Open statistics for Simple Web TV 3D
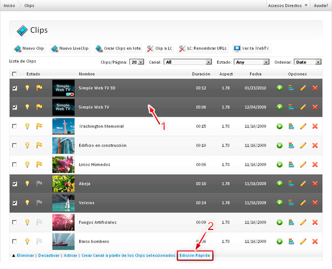The height and width of the screenshot is (269, 332). pyautogui.click(x=291, y=88)
